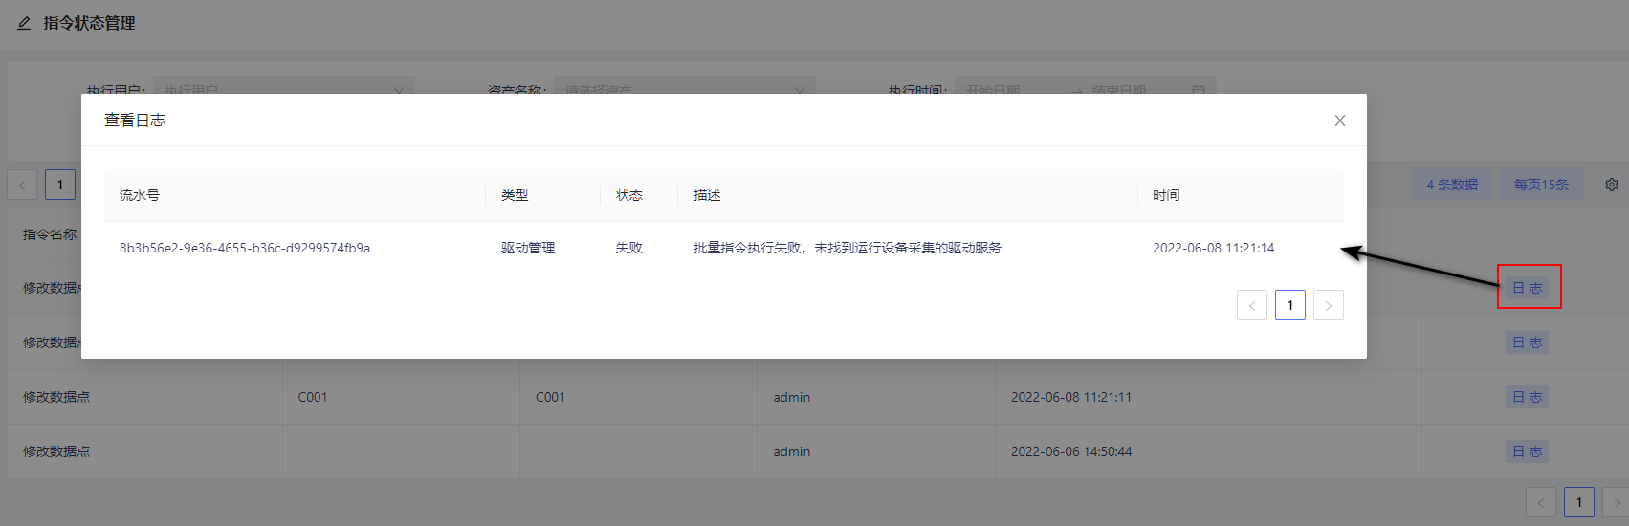Open 日志 for the 14:50:44 row
The image size is (1629, 526).
click(x=1528, y=451)
